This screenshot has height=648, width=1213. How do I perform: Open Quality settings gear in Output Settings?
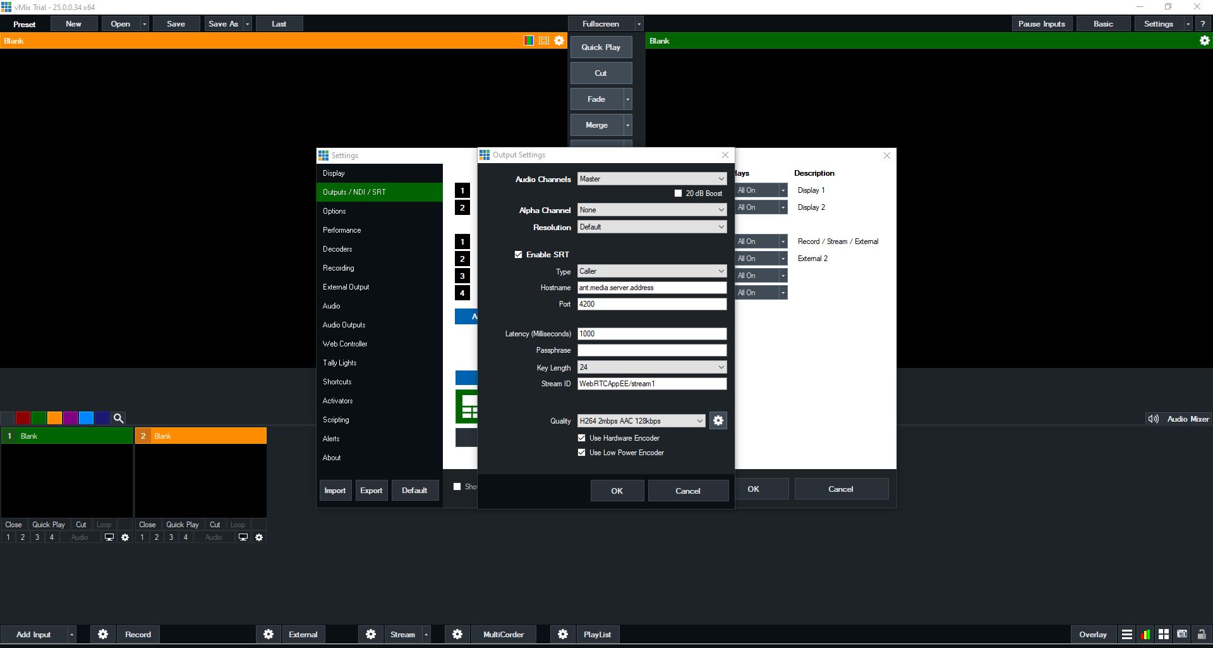718,421
